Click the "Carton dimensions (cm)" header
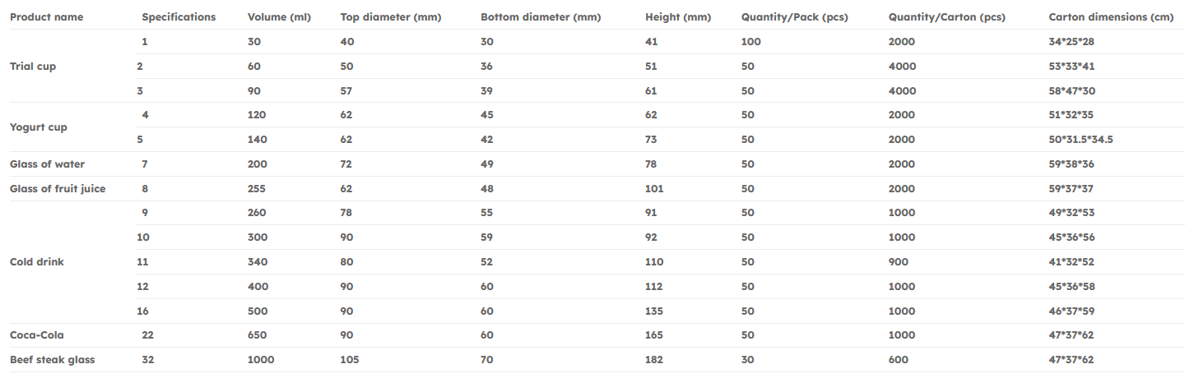The height and width of the screenshot is (378, 1185). pos(1111,17)
